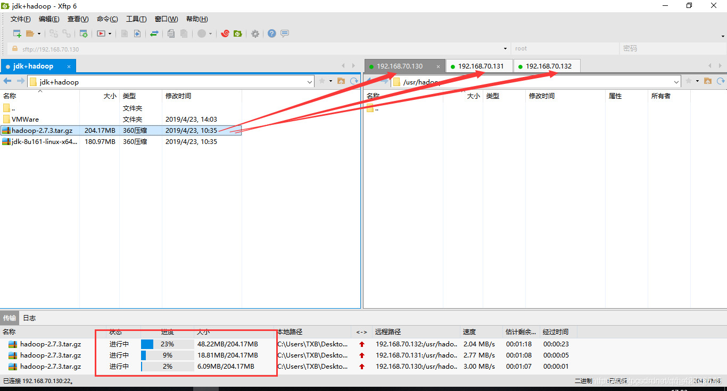Click the 23% transfer progress bar
This screenshot has height=391, width=727.
coord(167,344)
